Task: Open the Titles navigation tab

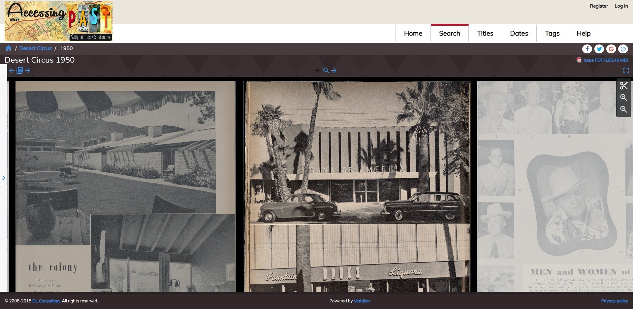Action: [485, 33]
